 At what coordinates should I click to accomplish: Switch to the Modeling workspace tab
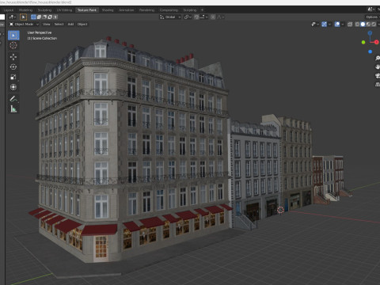25,10
